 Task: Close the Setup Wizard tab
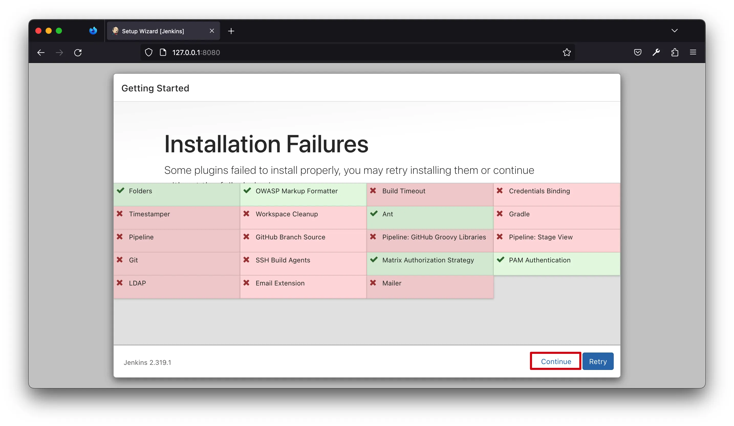coord(212,31)
